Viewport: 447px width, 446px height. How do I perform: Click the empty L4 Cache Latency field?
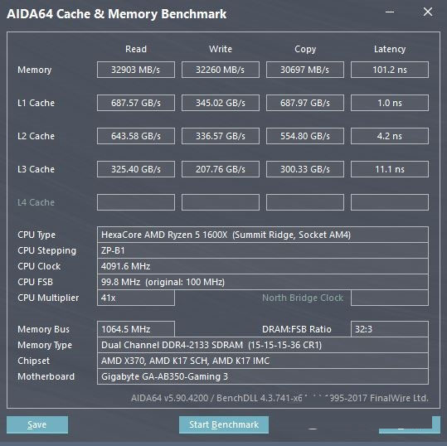coord(390,202)
